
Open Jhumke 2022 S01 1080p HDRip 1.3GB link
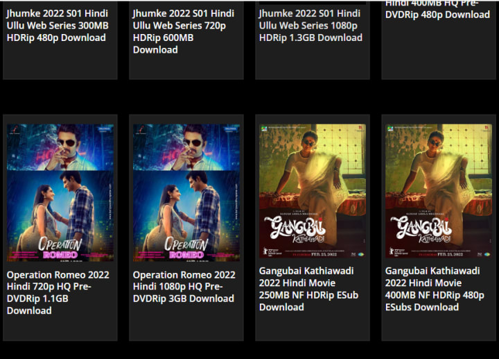click(x=310, y=26)
